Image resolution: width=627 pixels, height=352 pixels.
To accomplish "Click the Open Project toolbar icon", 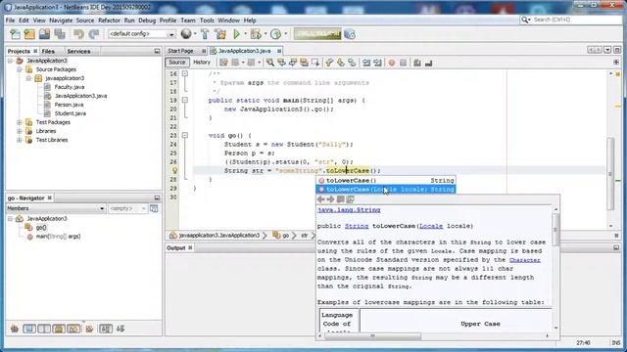I will pyautogui.click(x=44, y=34).
